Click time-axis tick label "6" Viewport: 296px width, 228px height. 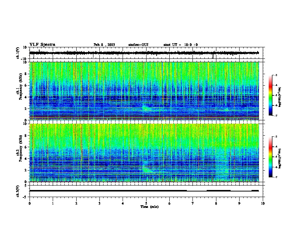170,203
